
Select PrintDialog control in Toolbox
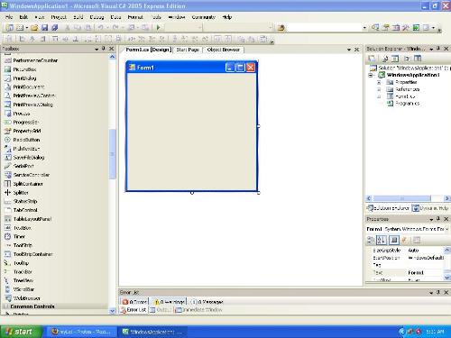tap(24, 78)
